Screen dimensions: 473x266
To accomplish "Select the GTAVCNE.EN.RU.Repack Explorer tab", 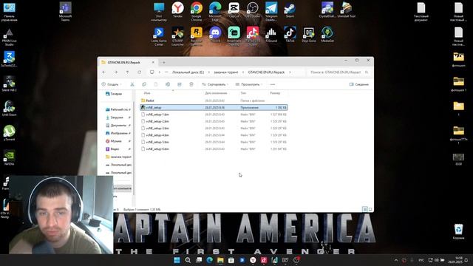I will pos(128,62).
